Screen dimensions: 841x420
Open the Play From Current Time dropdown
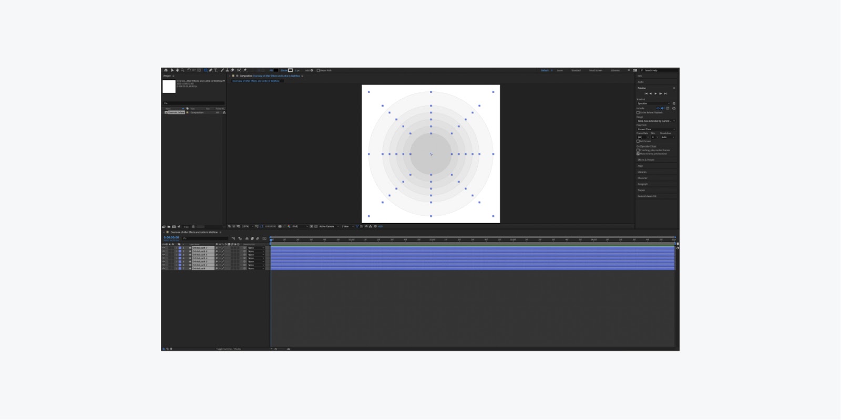click(657, 129)
